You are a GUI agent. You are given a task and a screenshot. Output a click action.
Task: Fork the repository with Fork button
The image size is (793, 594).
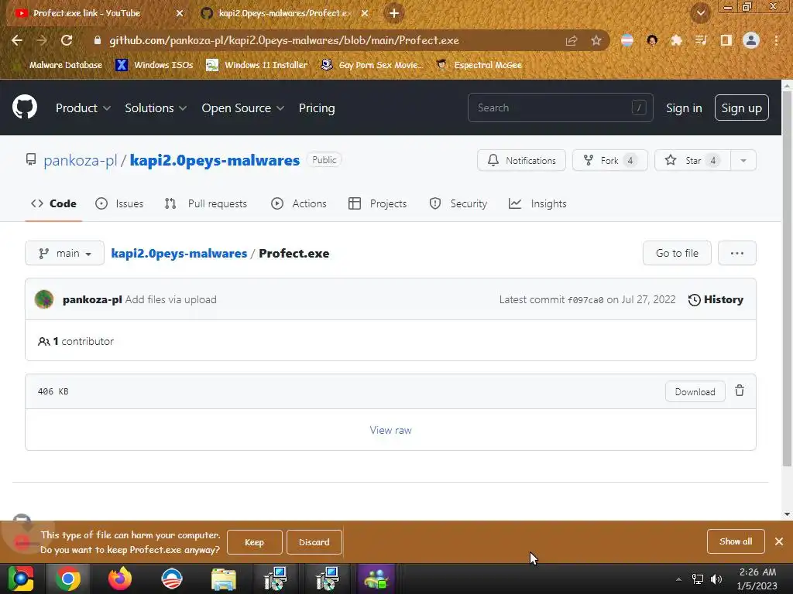(610, 161)
